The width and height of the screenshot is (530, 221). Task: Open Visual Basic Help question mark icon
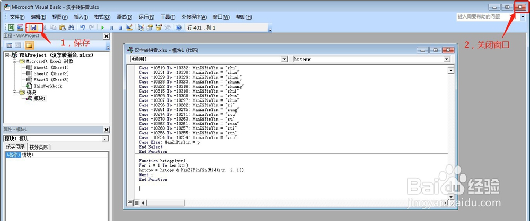179,27
